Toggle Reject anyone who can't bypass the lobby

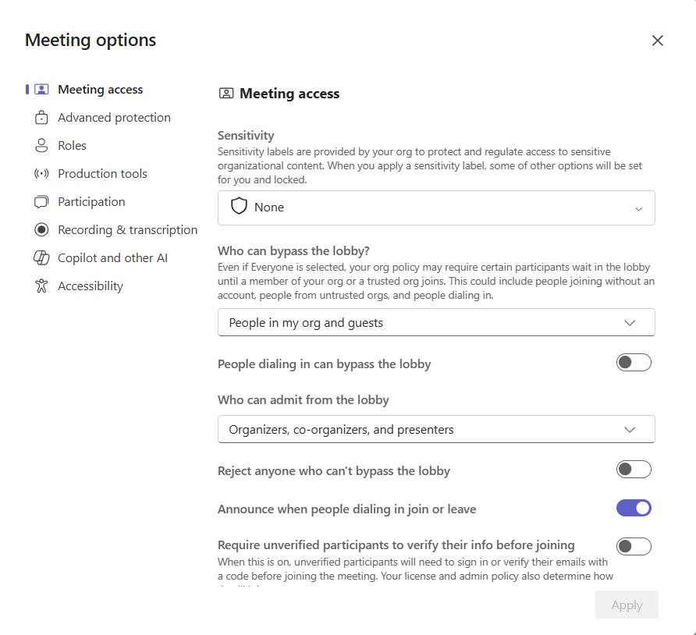pos(633,470)
